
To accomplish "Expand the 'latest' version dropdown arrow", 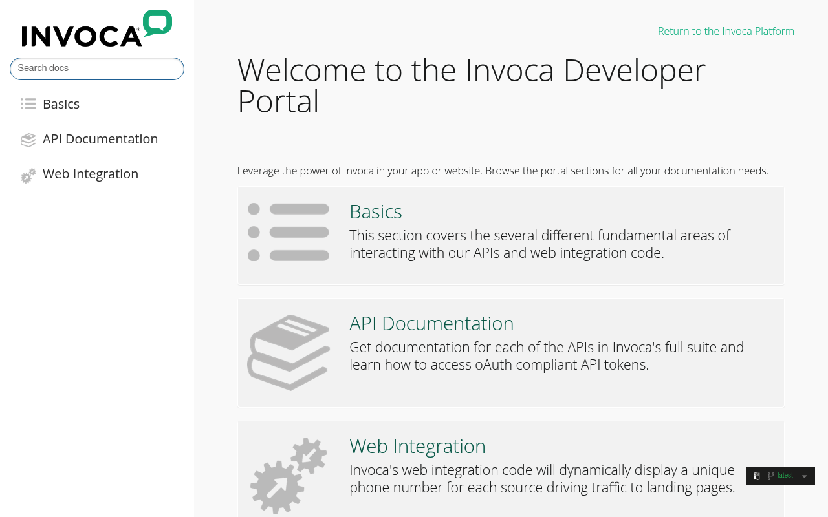I will [x=804, y=476].
